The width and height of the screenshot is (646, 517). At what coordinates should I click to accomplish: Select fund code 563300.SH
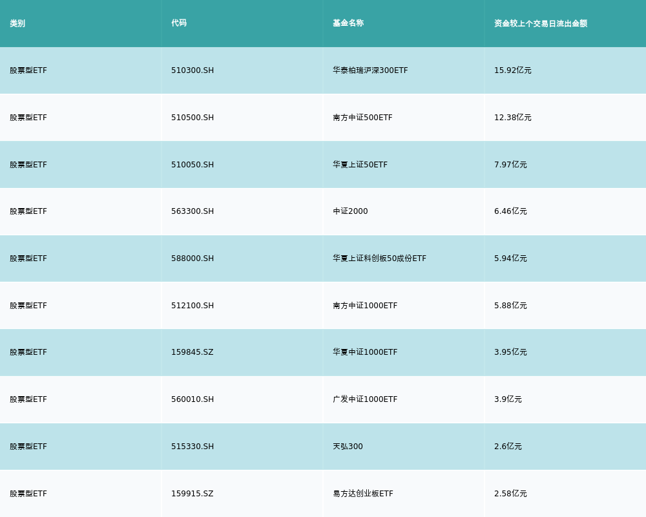pyautogui.click(x=193, y=211)
